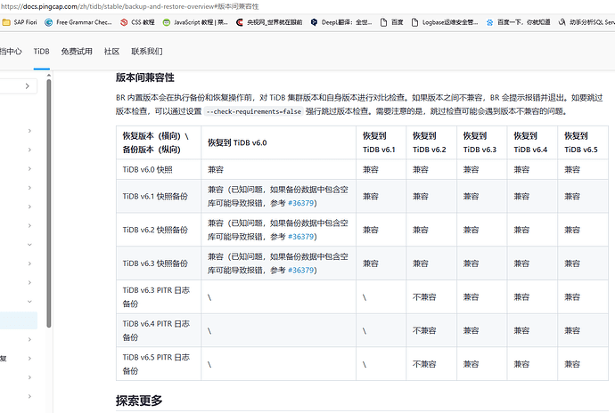Click the 恢复到 TiDB v6.4 column header
Image resolution: width=615 pixels, height=413 pixels.
pos(530,142)
